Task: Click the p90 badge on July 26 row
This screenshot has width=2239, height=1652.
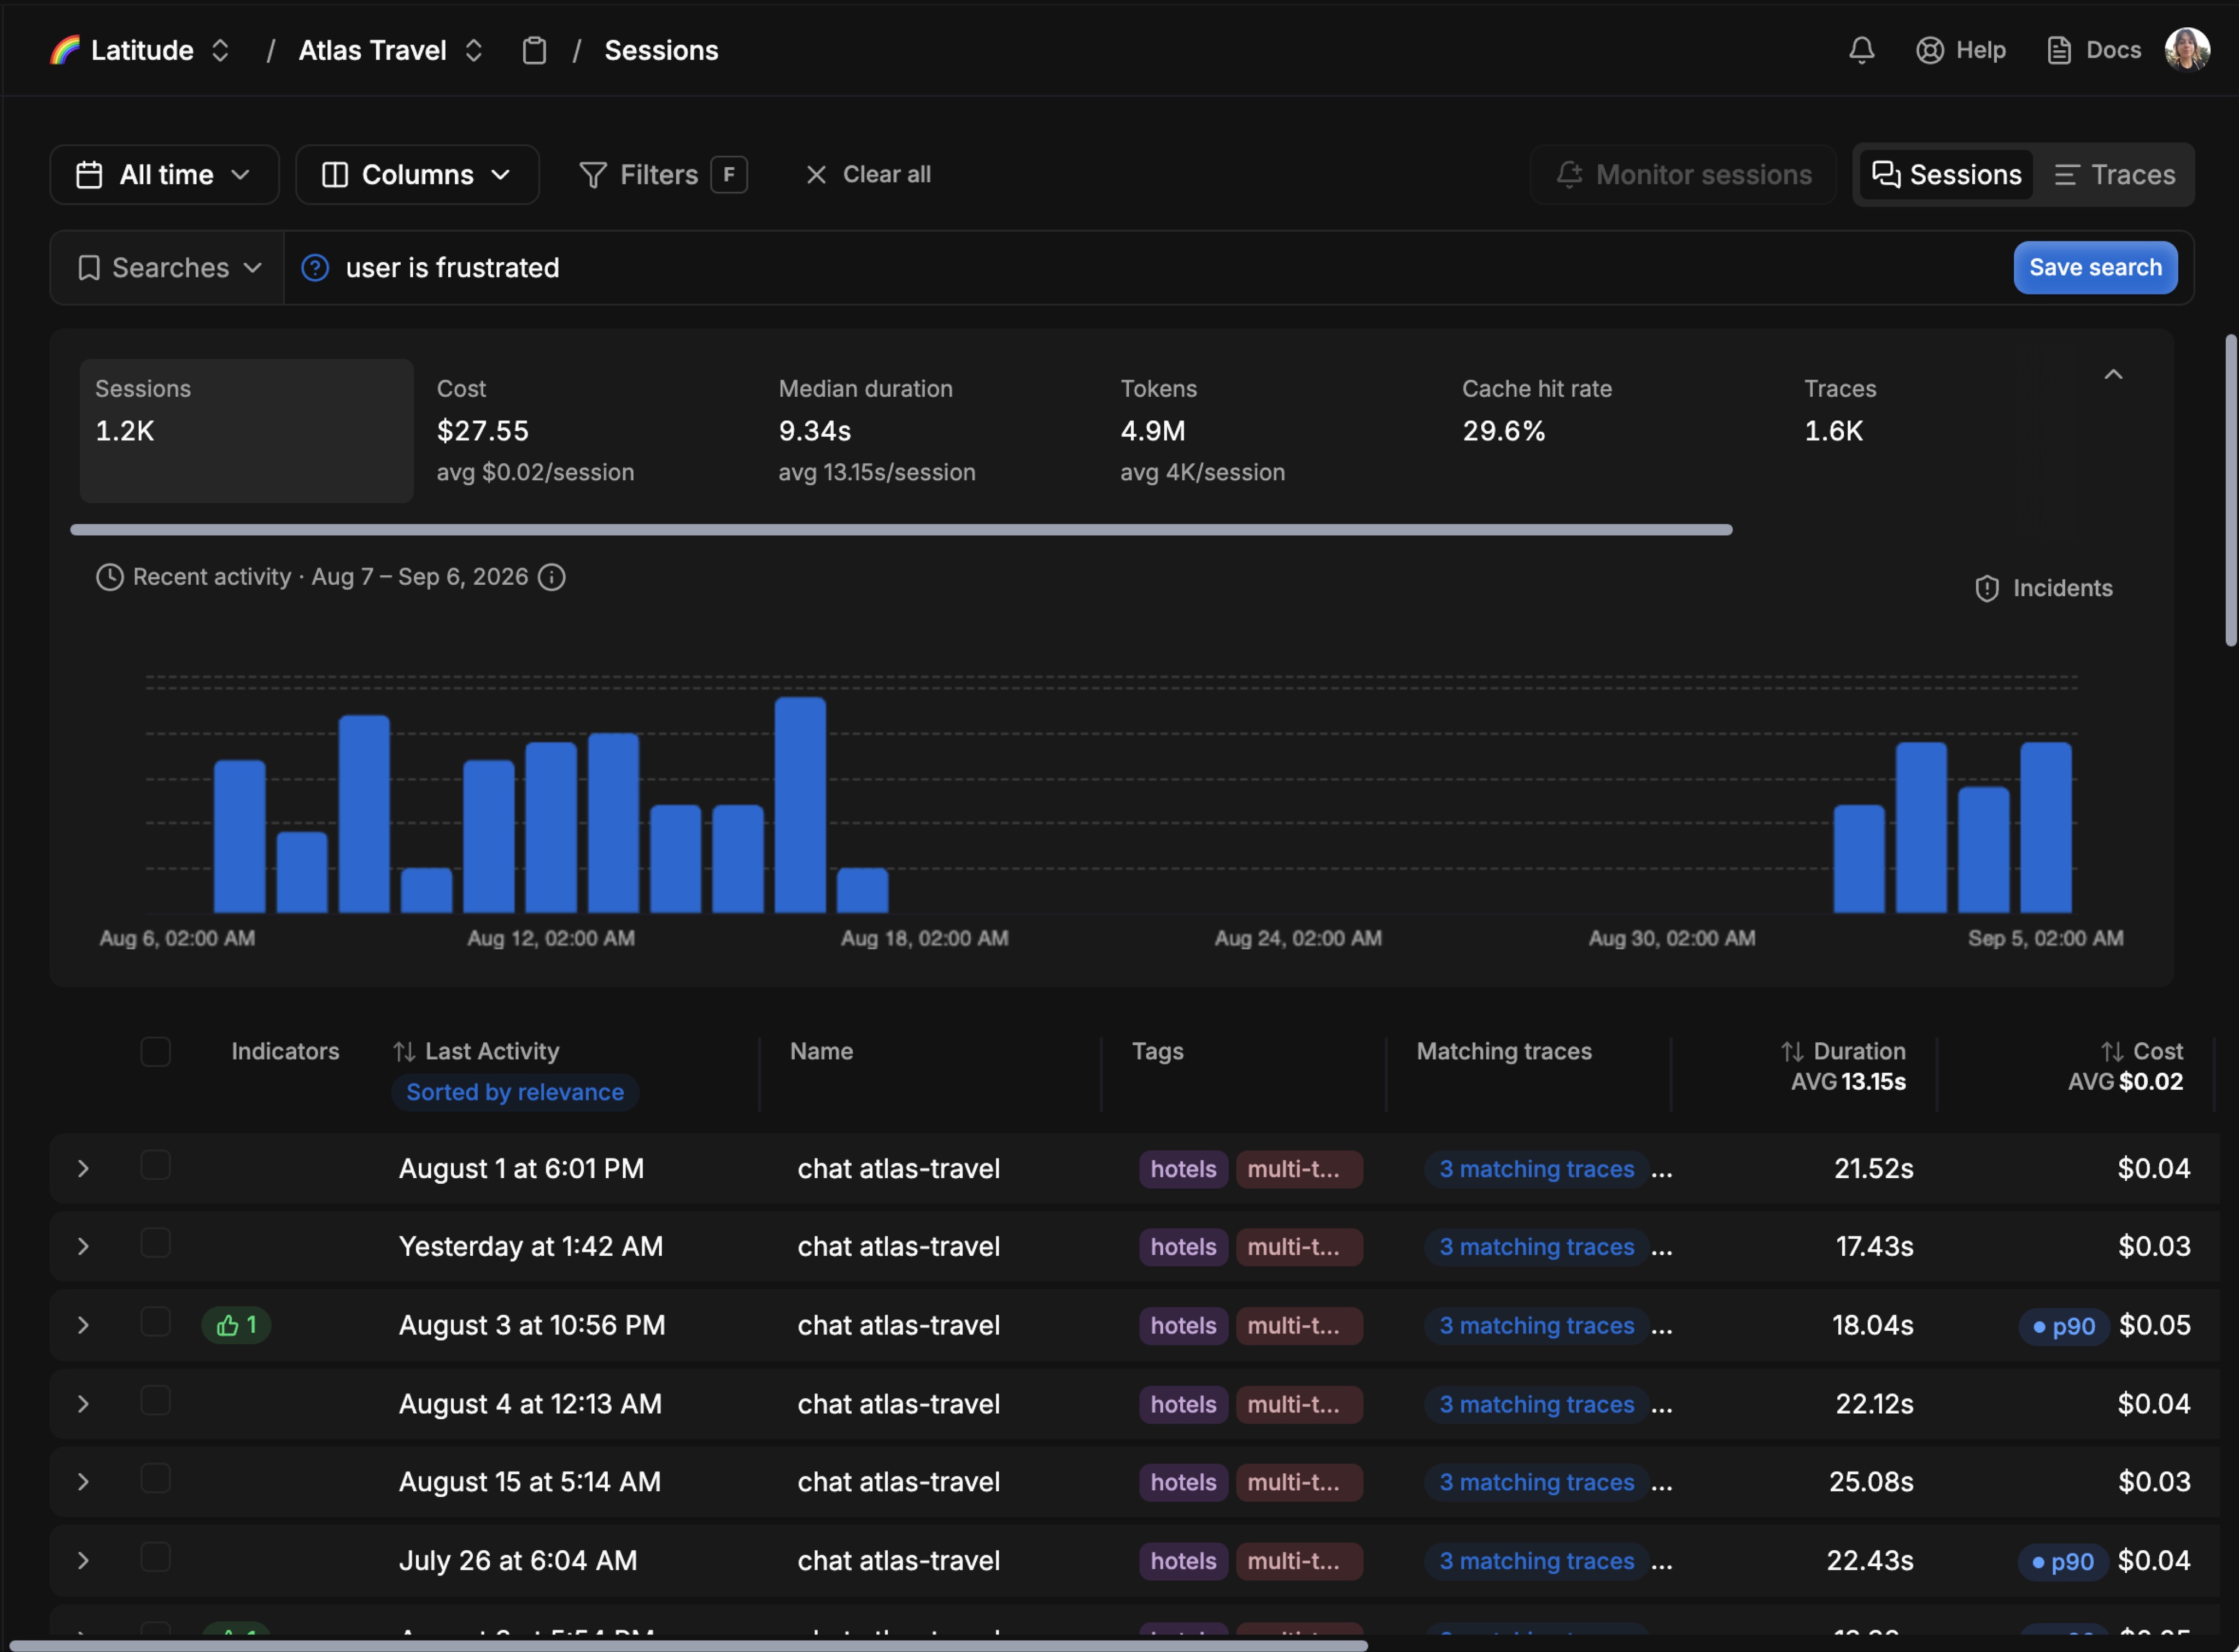Action: [x=2062, y=1563]
